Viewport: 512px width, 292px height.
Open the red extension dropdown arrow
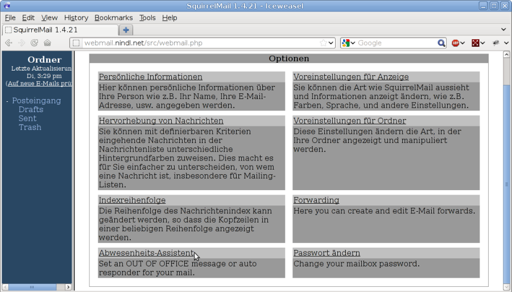pyautogui.click(x=482, y=43)
